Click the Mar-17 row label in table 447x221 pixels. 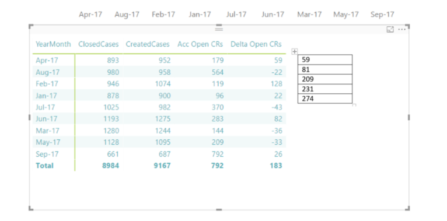pyautogui.click(x=48, y=131)
